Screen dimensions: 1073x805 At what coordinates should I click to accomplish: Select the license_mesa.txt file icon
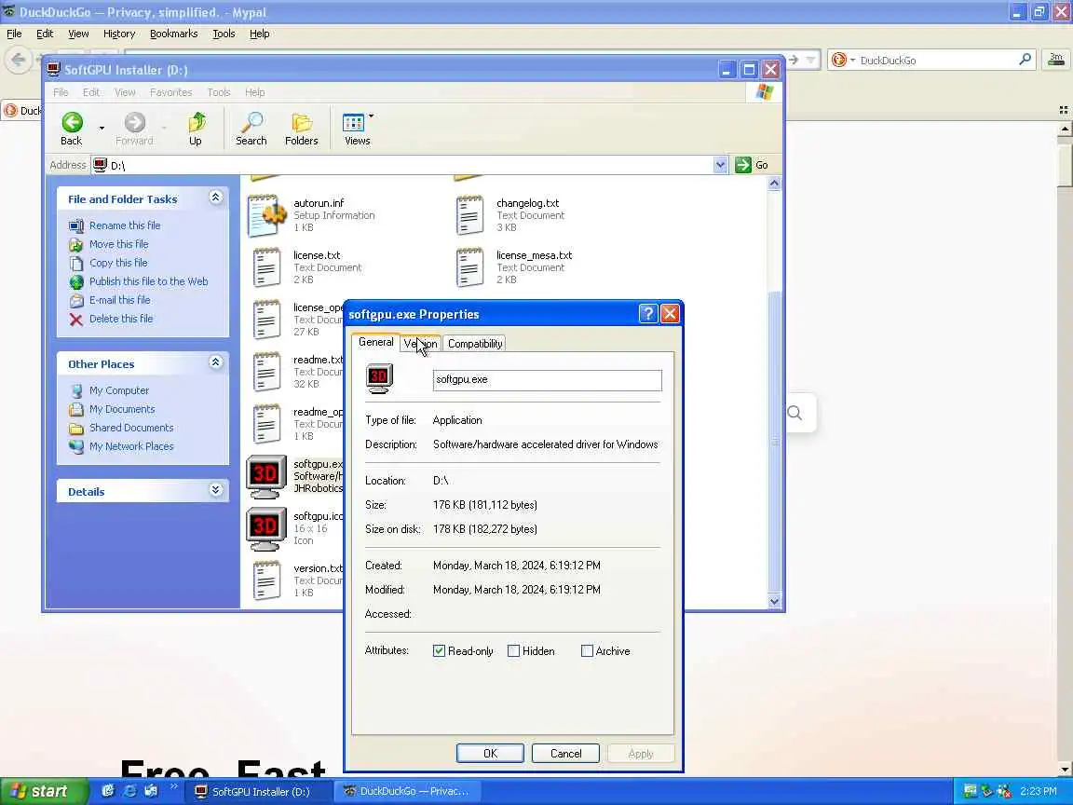[x=470, y=267]
